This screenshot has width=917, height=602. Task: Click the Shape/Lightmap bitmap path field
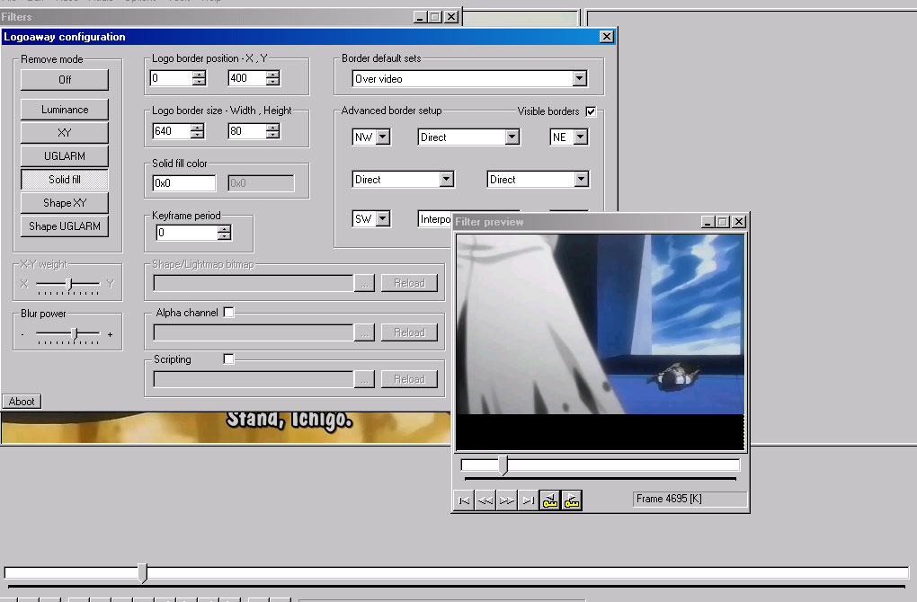point(254,283)
